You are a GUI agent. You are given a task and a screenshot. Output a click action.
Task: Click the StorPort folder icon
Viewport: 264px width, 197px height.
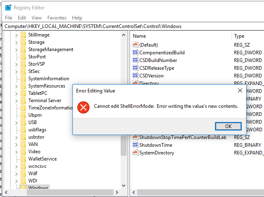coord(23,57)
